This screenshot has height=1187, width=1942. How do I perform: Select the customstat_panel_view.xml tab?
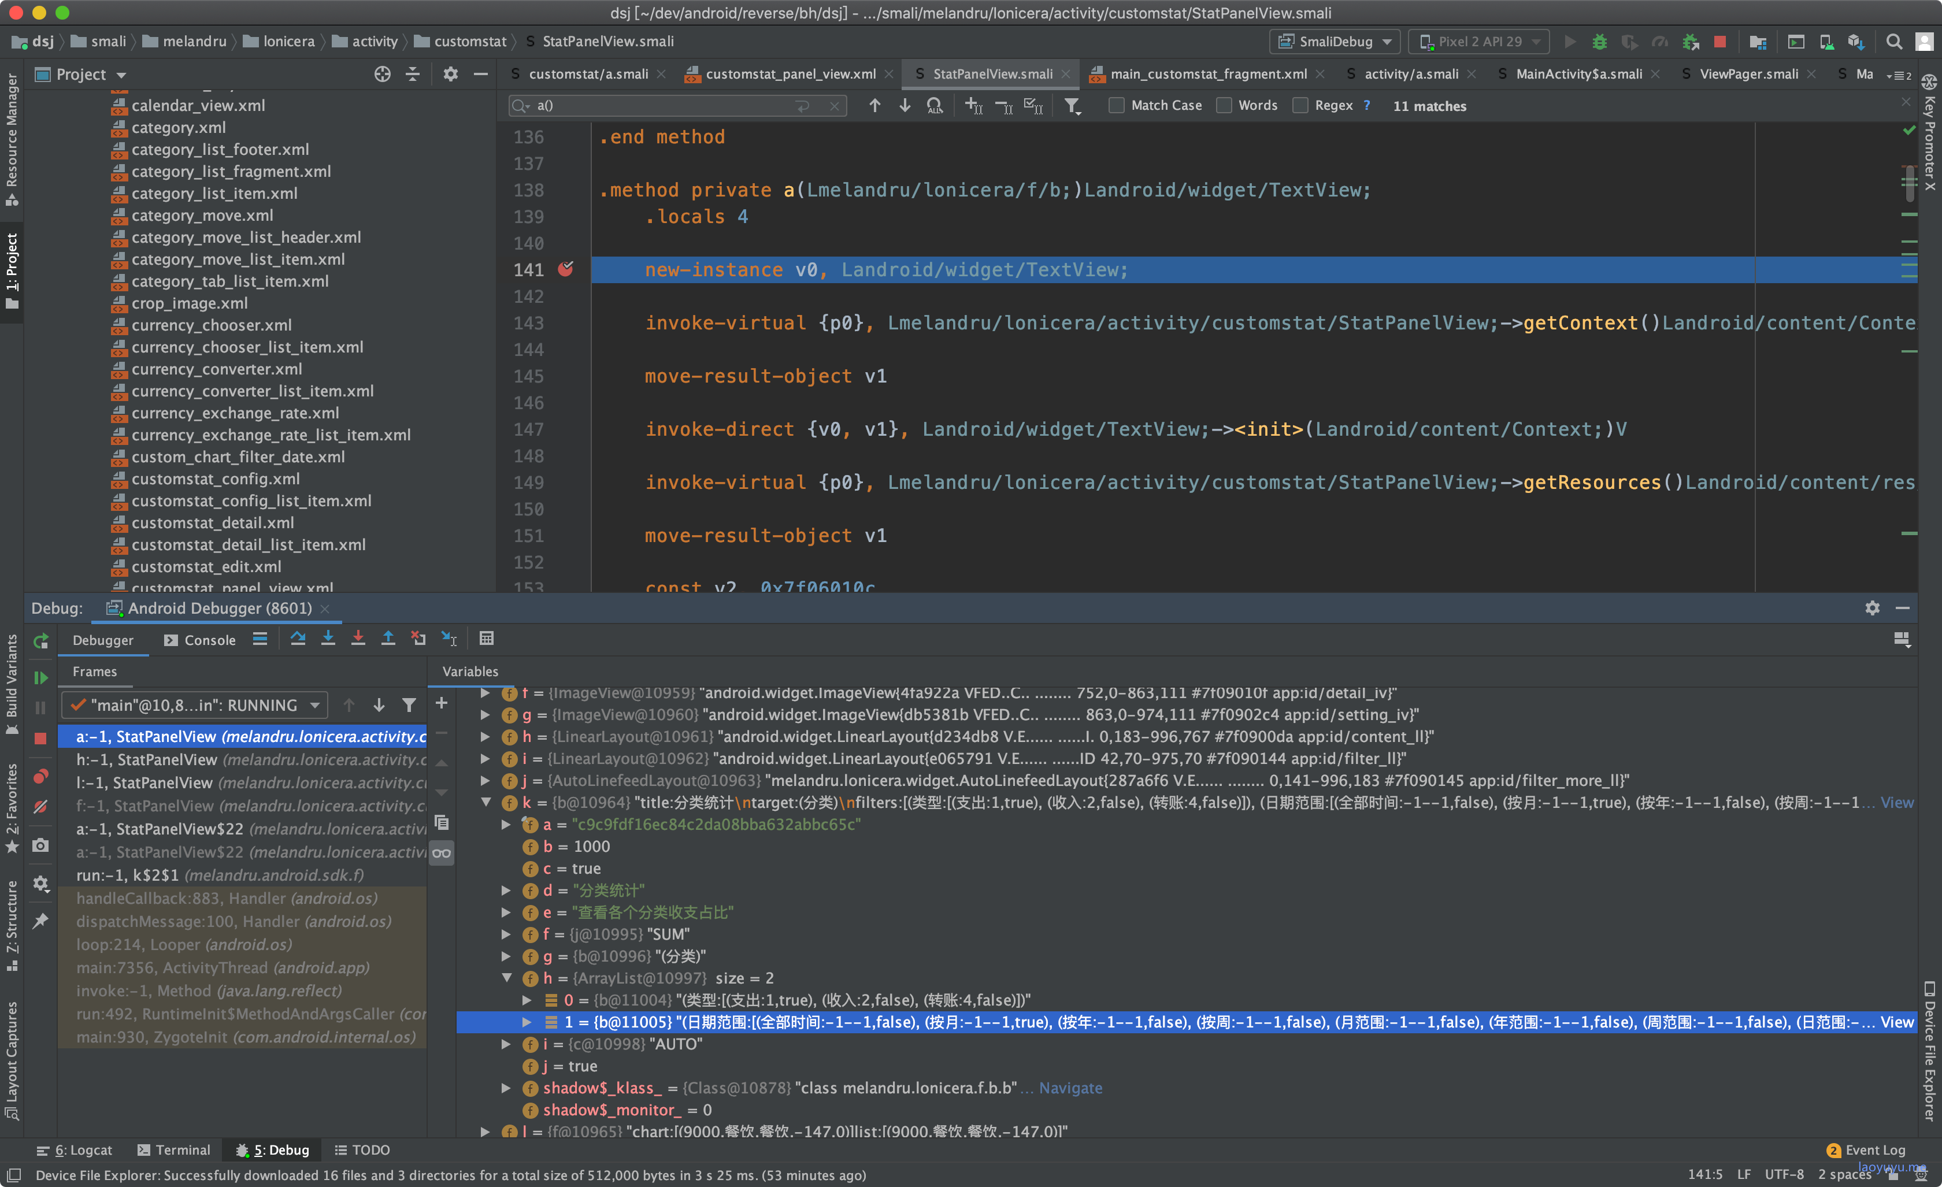785,73
